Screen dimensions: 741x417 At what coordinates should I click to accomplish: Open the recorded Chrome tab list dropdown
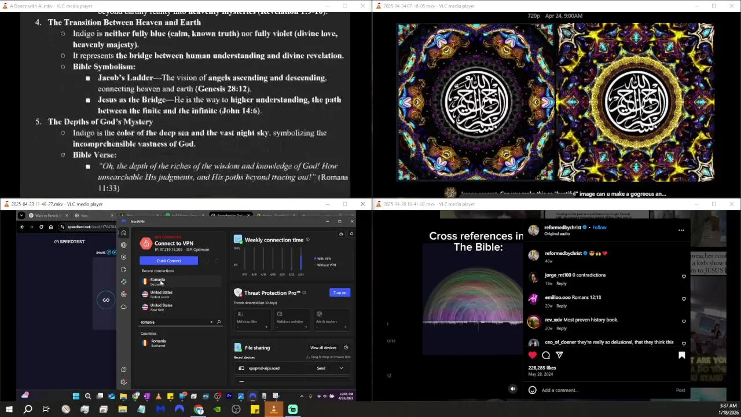21,215
